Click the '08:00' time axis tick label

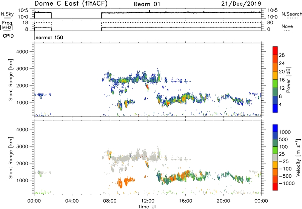(110, 201)
